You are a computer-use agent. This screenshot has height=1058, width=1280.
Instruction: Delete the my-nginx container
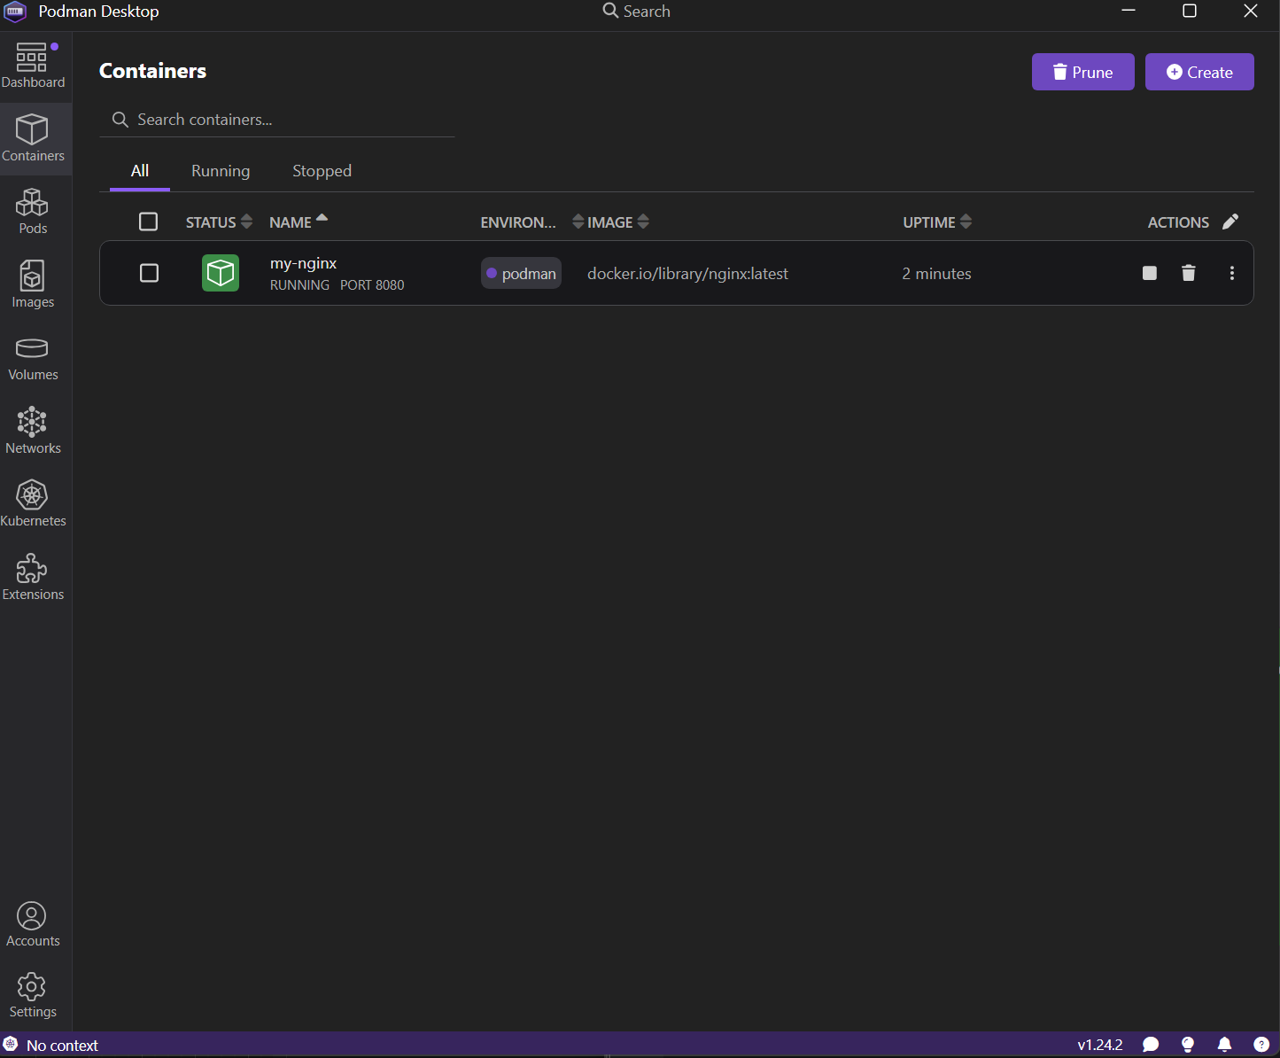1188,273
